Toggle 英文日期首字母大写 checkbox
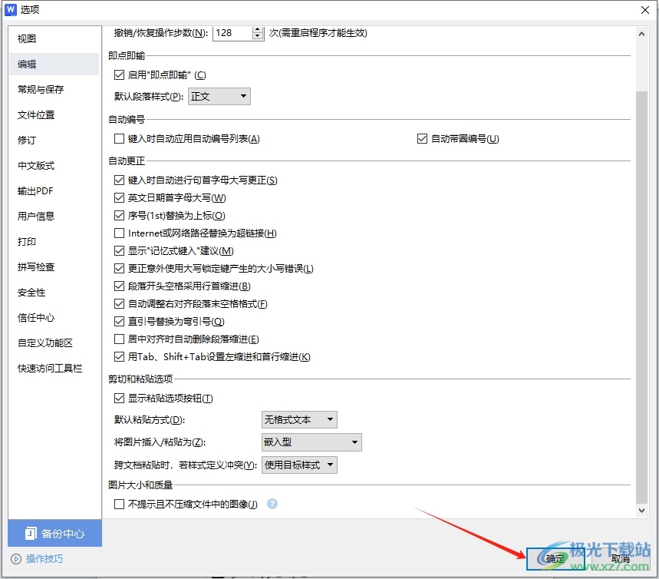Image resolution: width=659 pixels, height=579 pixels. pyautogui.click(x=119, y=198)
